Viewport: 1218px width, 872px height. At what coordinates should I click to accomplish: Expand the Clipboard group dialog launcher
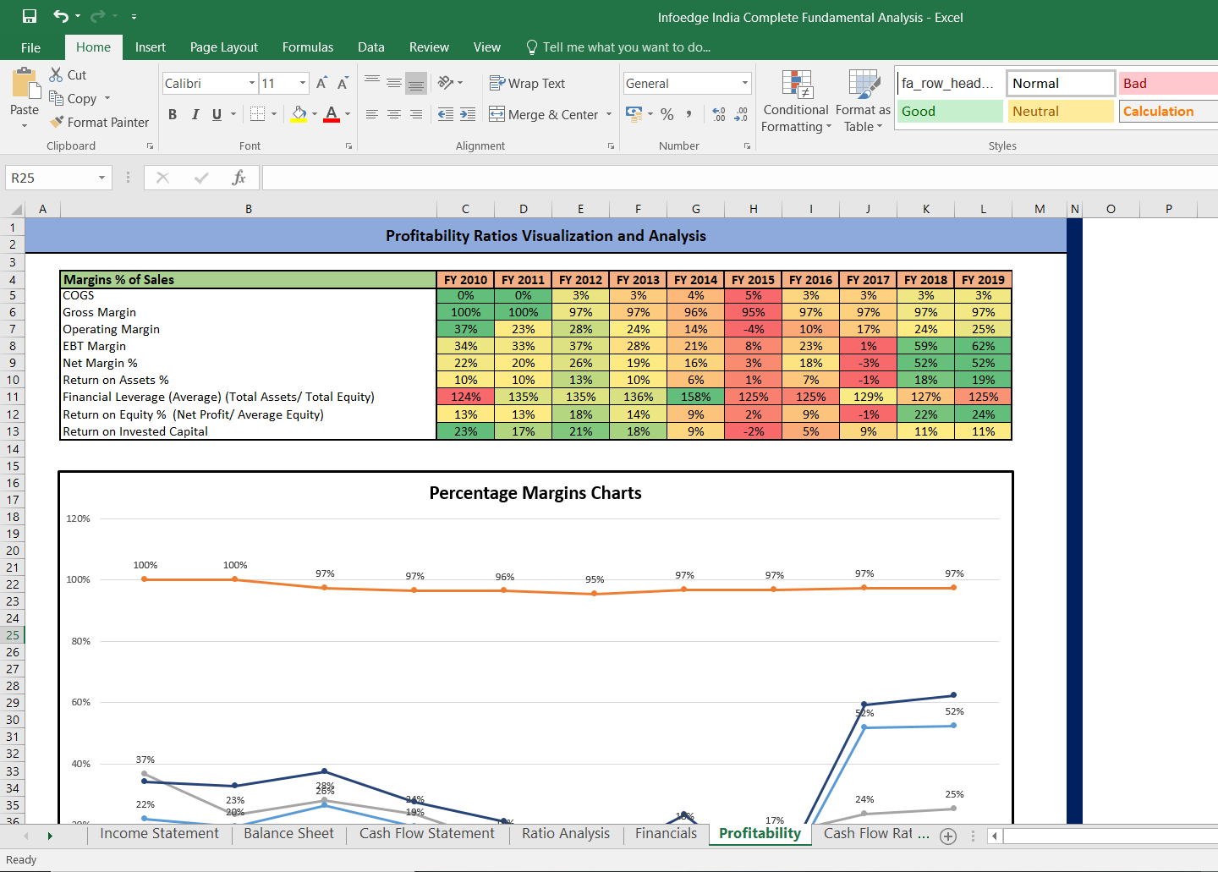coord(150,145)
